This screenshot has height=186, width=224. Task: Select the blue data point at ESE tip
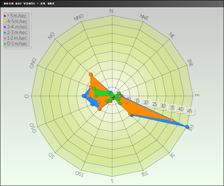187,127
